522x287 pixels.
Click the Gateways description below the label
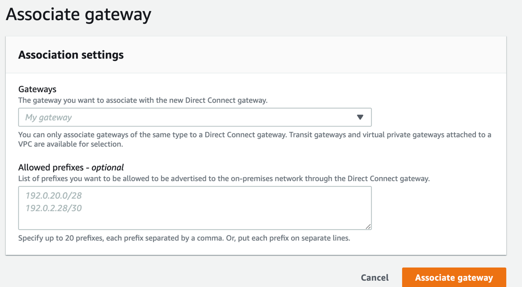point(142,101)
